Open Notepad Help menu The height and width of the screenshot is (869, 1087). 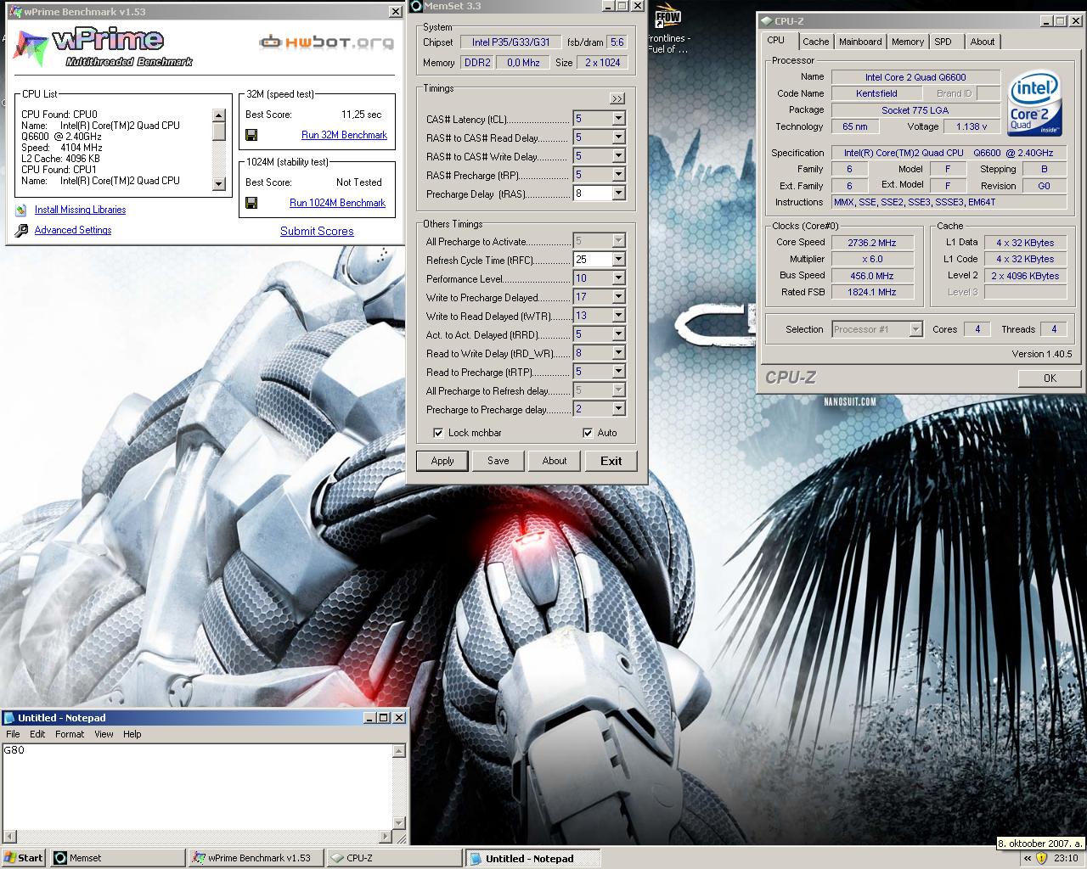[132, 734]
